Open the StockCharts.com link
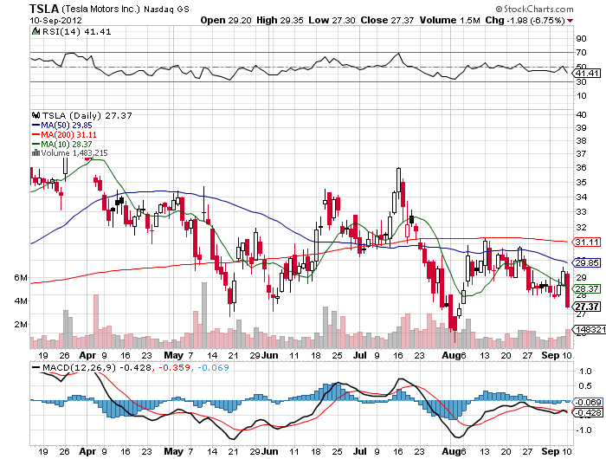 [538, 9]
